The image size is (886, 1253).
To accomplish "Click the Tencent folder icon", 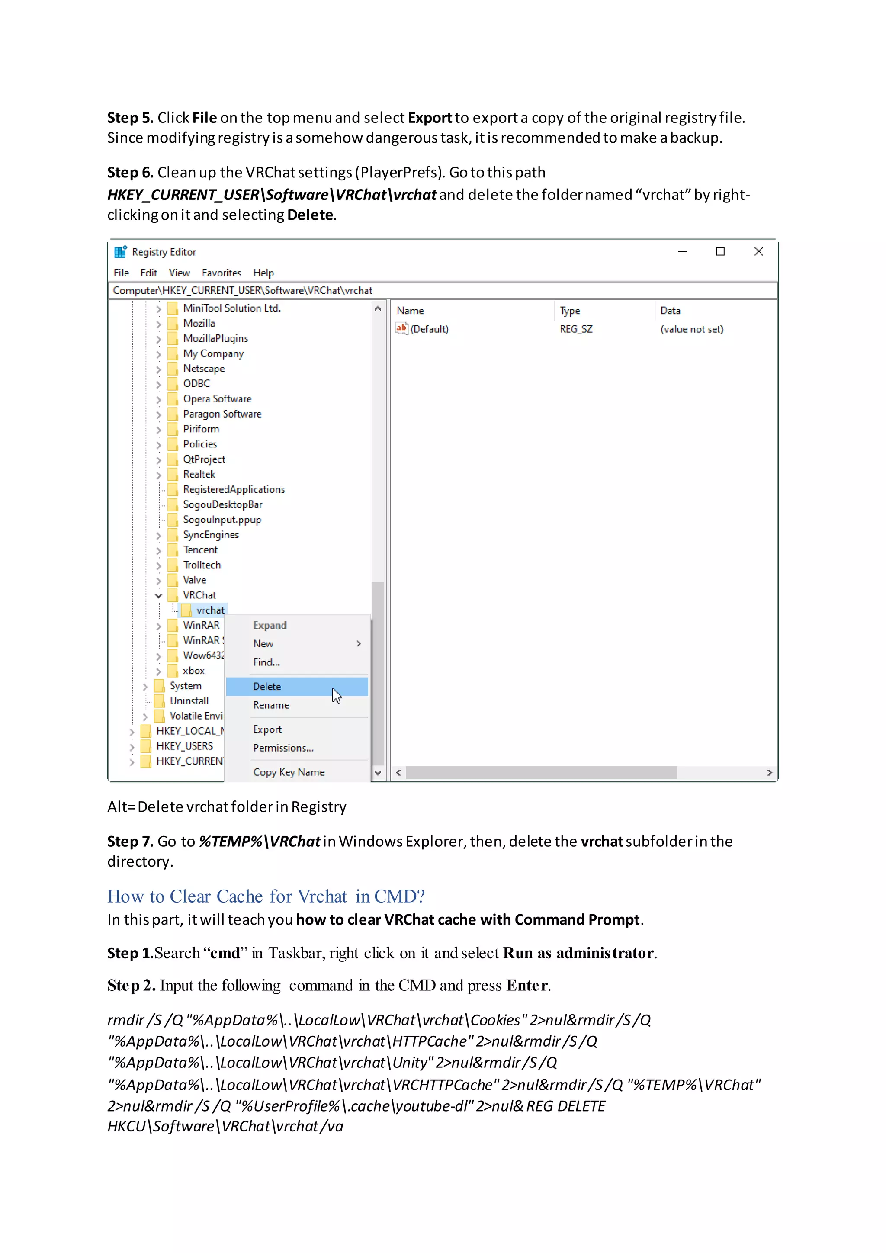I will (x=173, y=549).
